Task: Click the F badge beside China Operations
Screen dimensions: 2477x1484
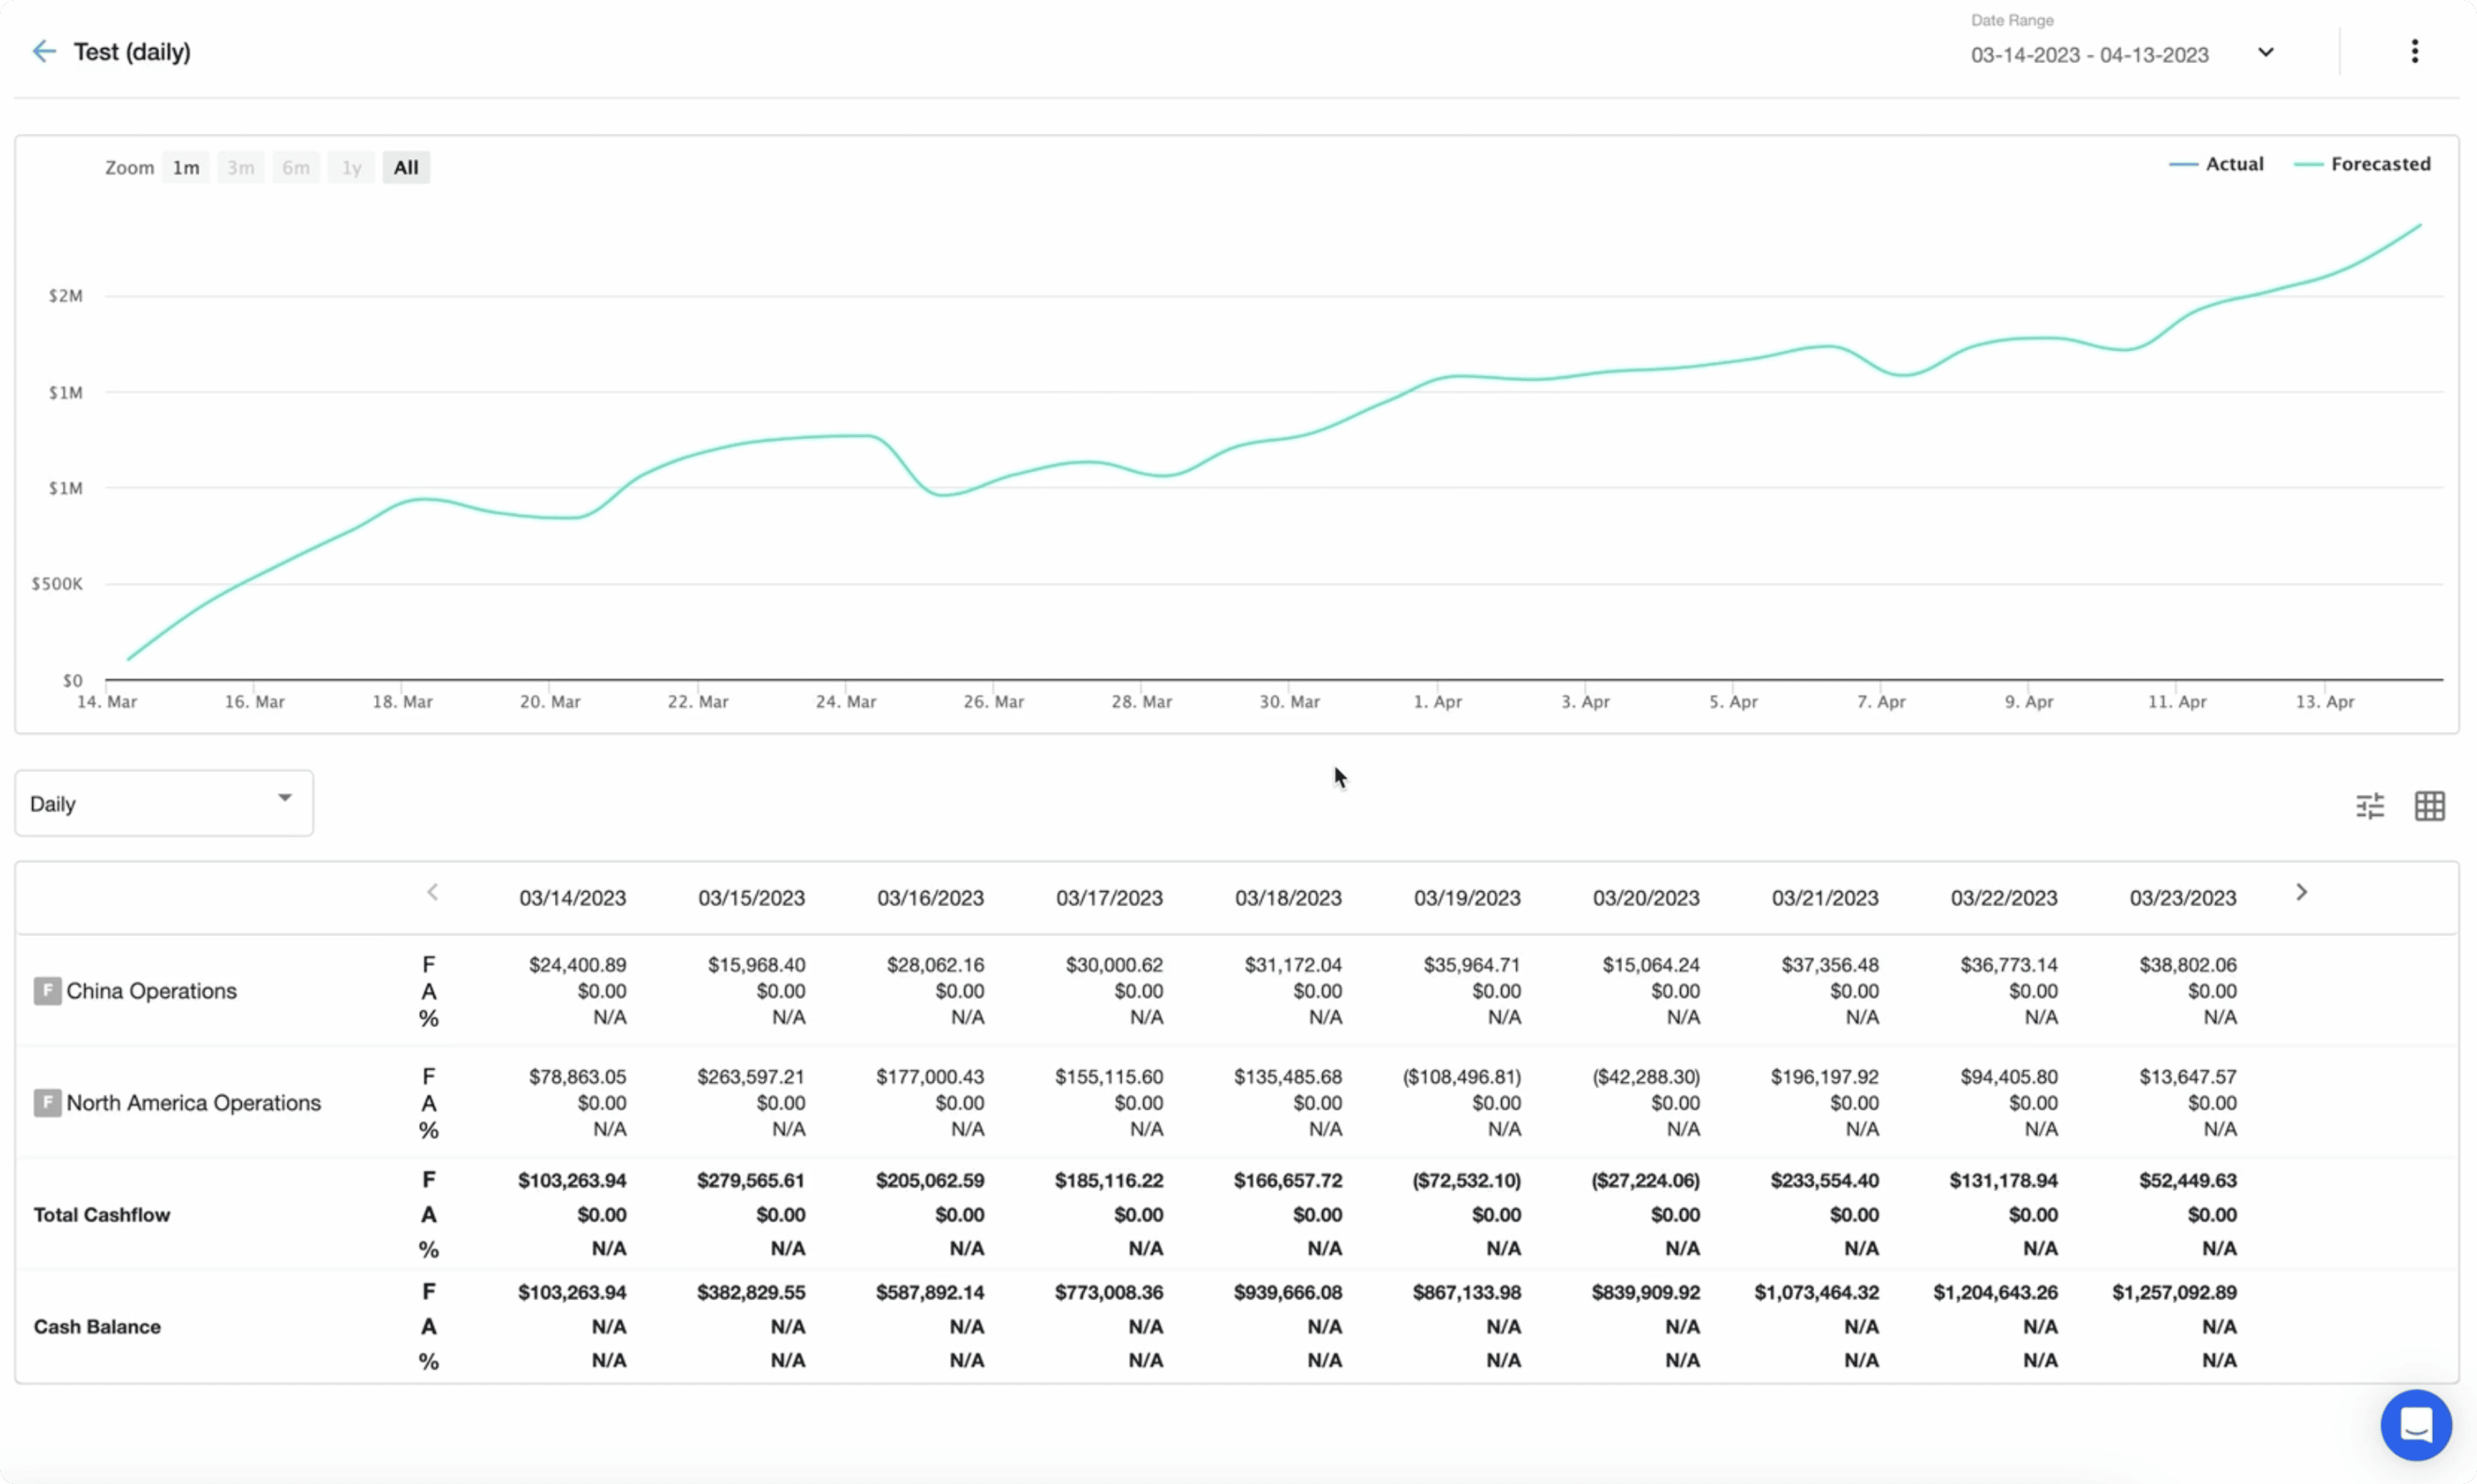Action: [x=47, y=990]
